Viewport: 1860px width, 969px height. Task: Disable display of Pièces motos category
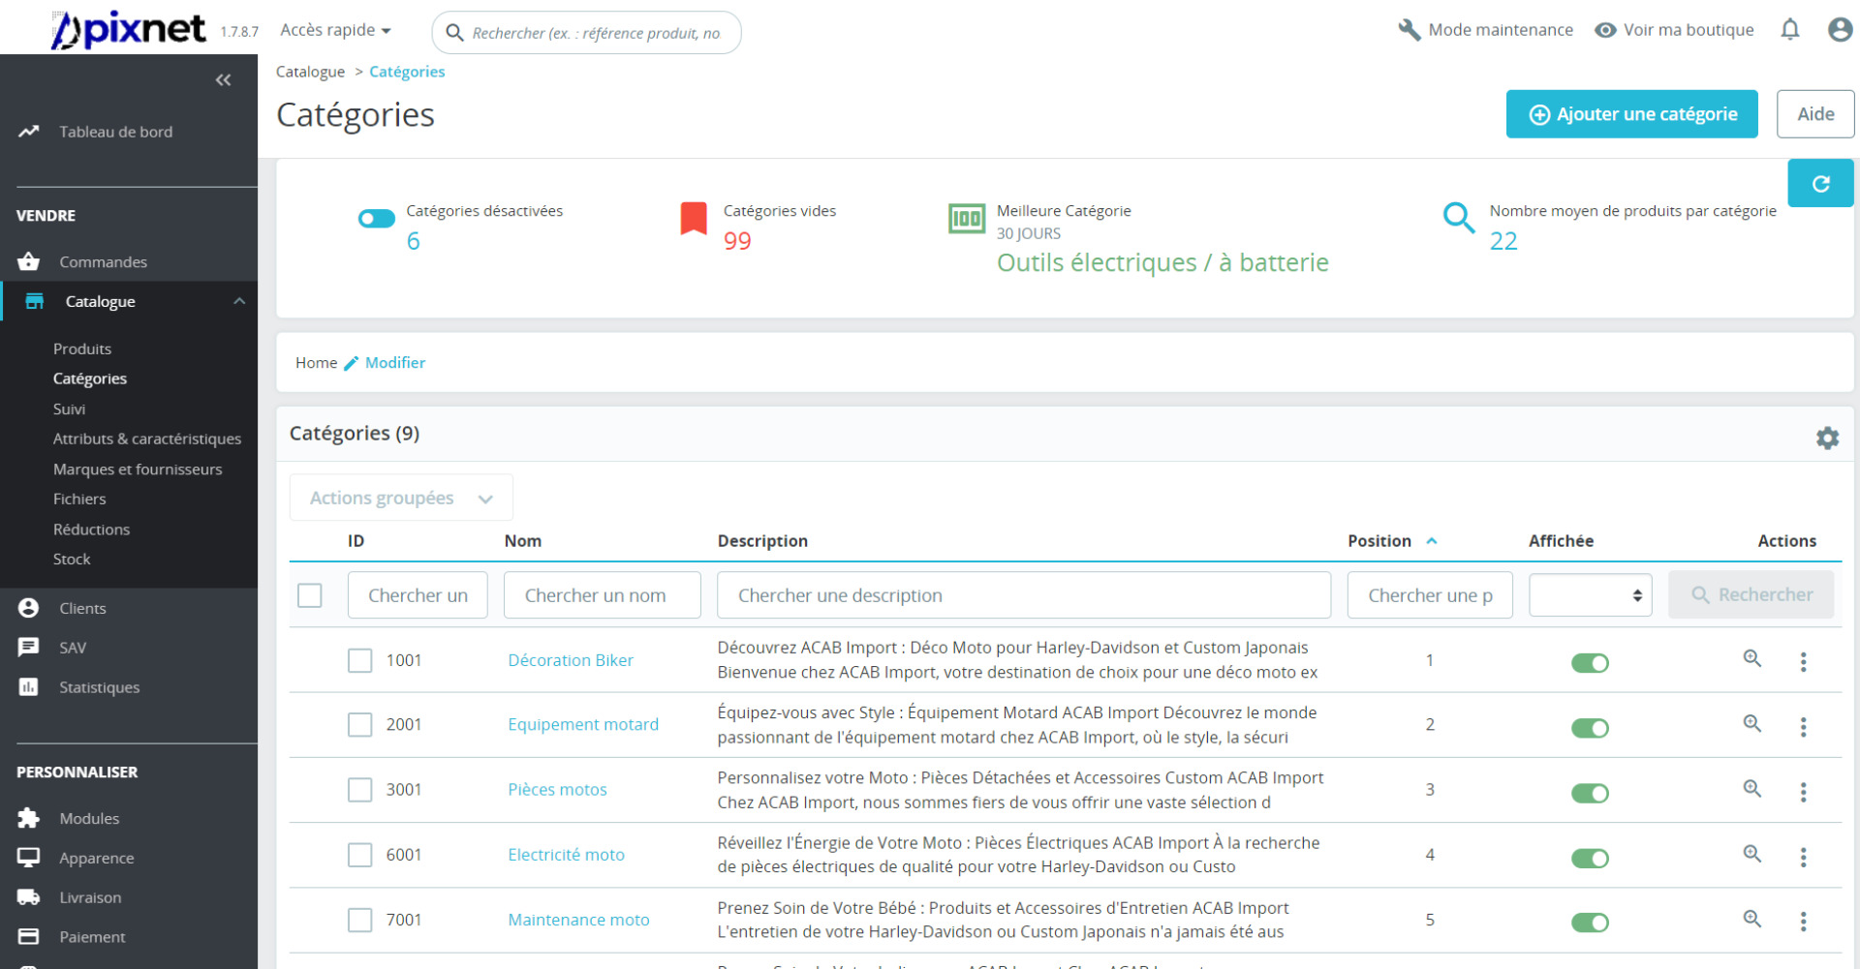tap(1590, 793)
